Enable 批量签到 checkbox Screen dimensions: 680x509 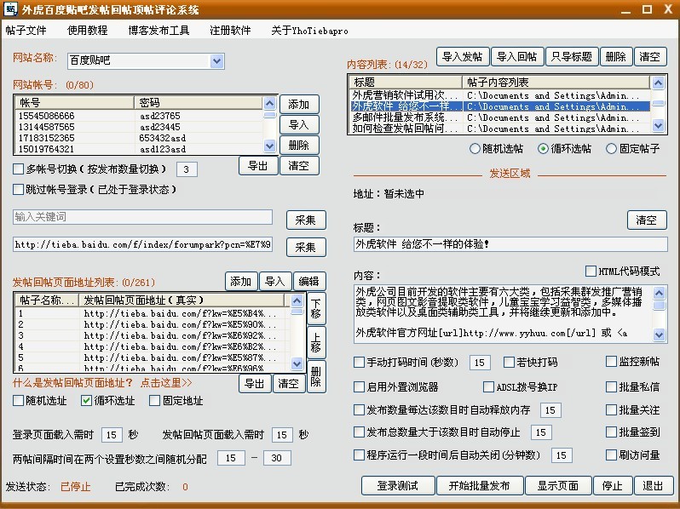pyautogui.click(x=611, y=432)
